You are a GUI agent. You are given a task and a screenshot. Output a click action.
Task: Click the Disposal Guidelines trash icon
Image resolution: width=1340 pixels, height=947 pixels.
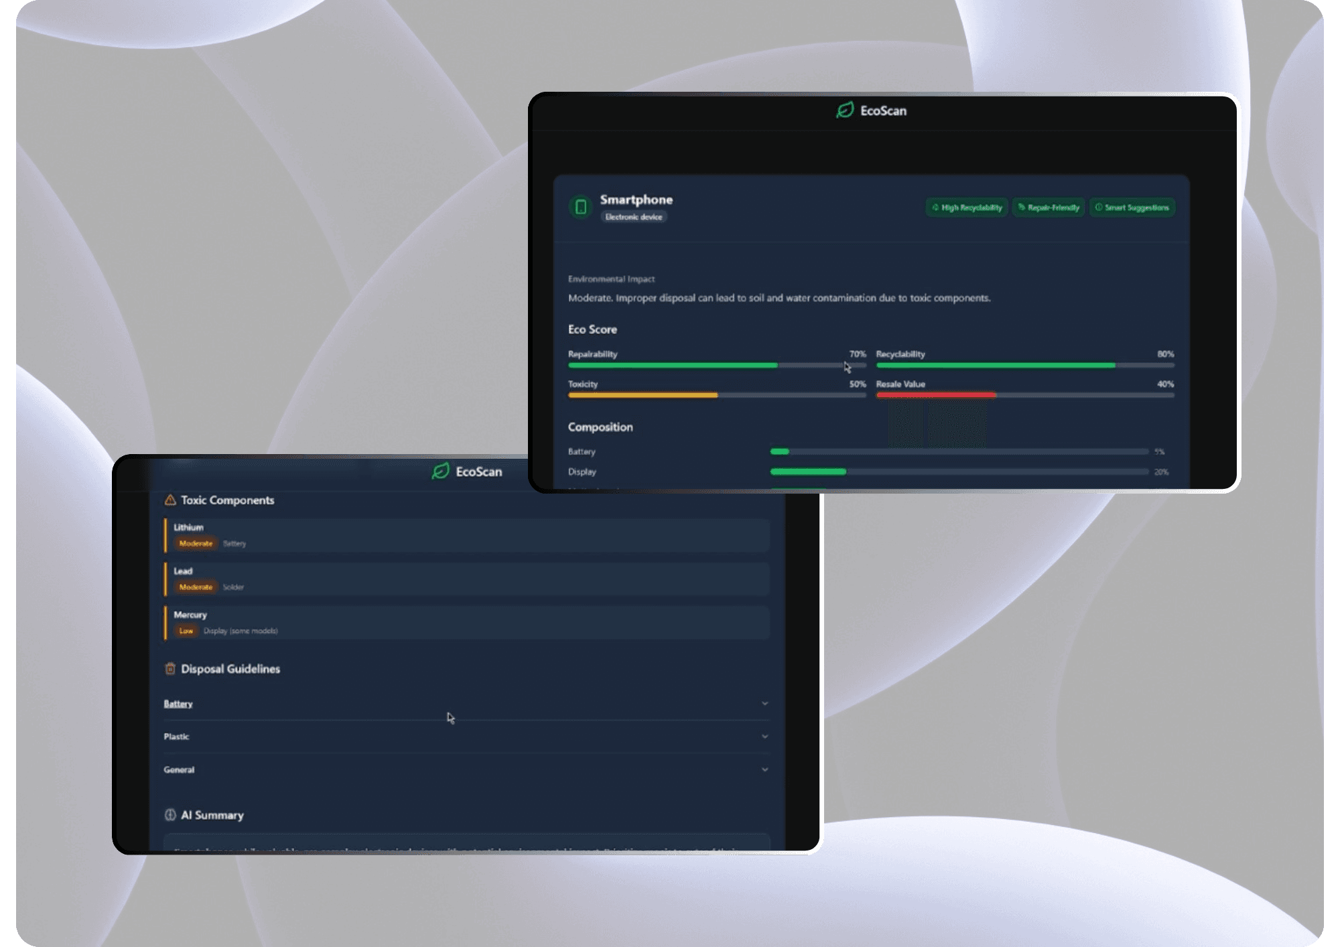click(170, 668)
